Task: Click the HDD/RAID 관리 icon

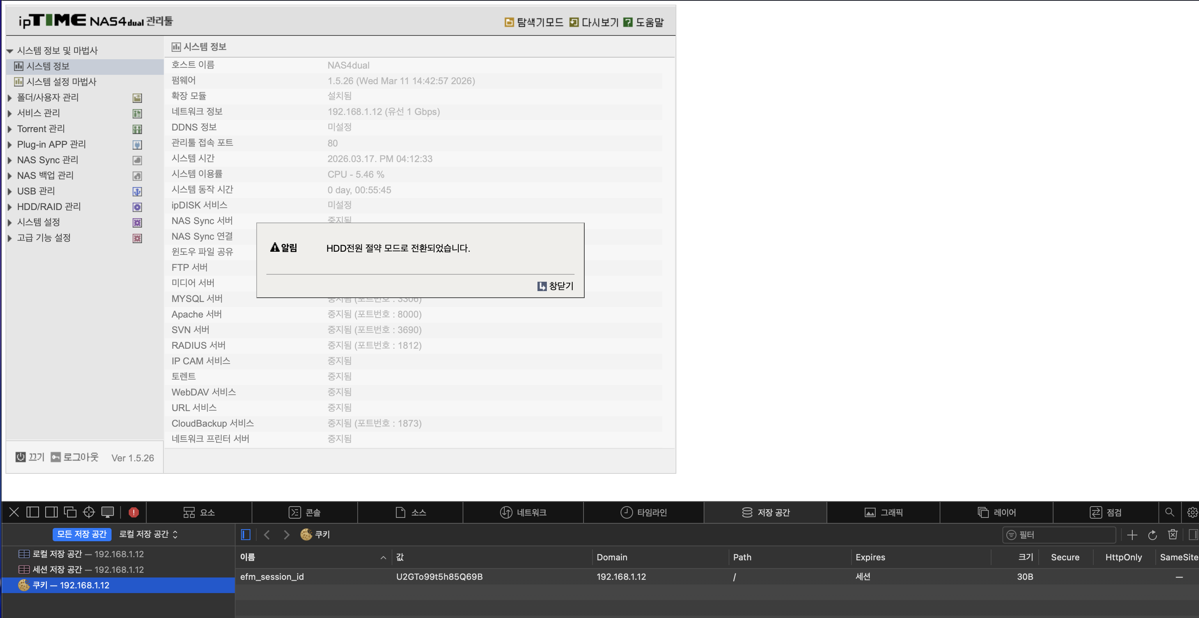Action: 137,207
